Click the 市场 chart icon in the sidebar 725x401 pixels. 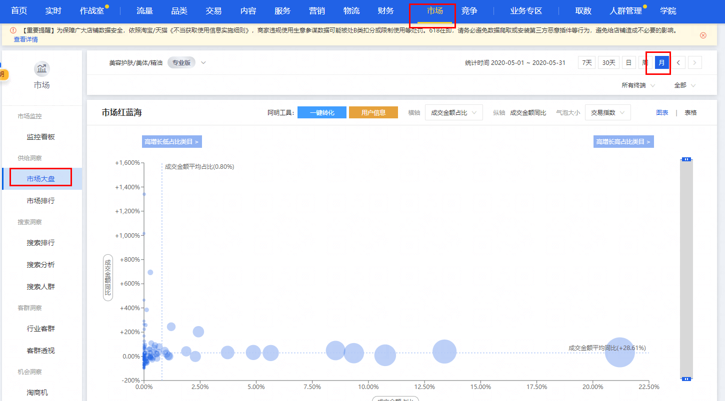point(42,68)
